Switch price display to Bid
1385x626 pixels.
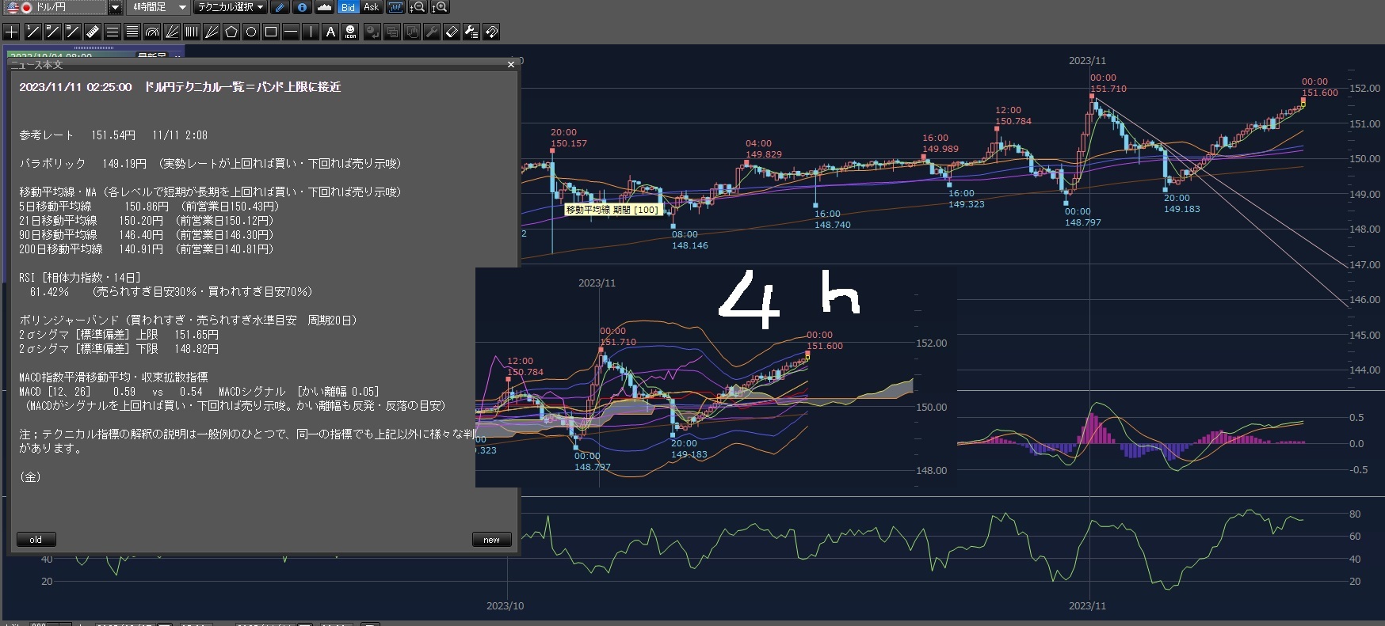349,7
